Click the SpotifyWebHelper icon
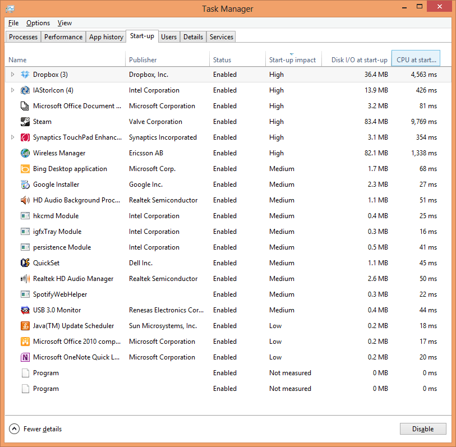The height and width of the screenshot is (447, 456). coord(25,294)
